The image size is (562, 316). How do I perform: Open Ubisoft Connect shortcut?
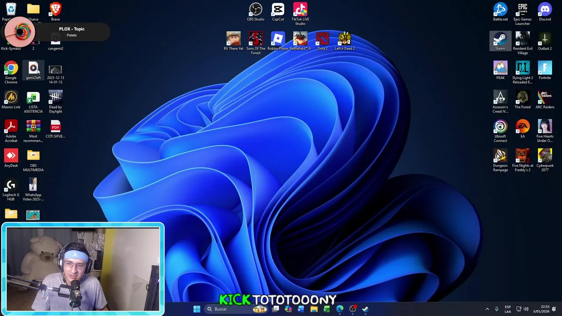(x=500, y=132)
